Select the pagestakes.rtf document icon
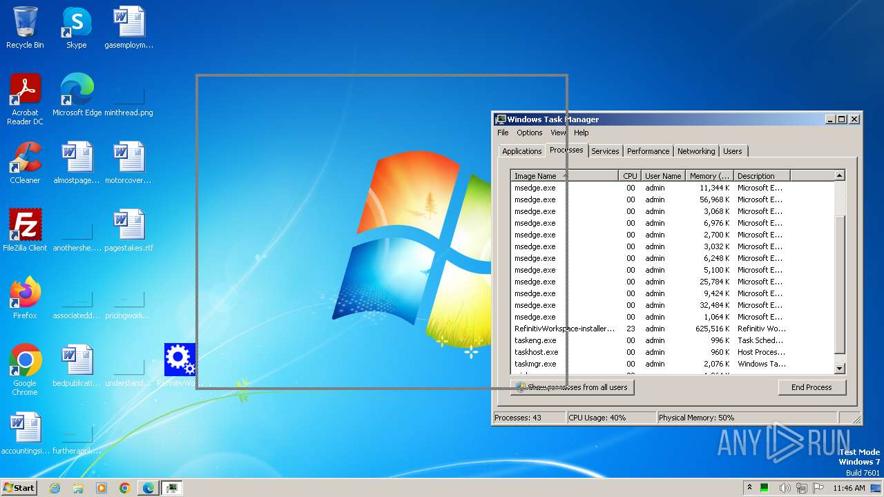Image resolution: width=884 pixels, height=497 pixels. (x=129, y=231)
